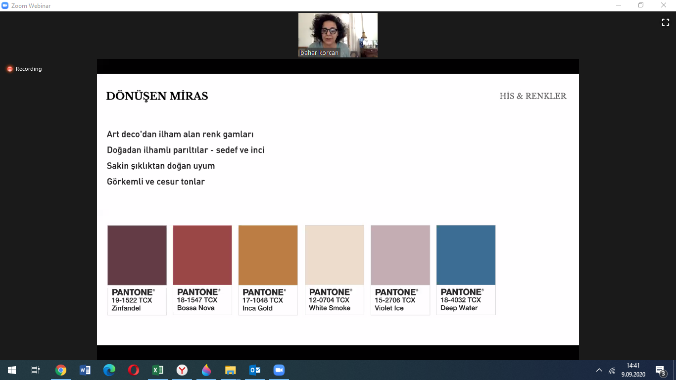Open Microsoft Edge from the taskbar
The image size is (676, 380).
(109, 370)
